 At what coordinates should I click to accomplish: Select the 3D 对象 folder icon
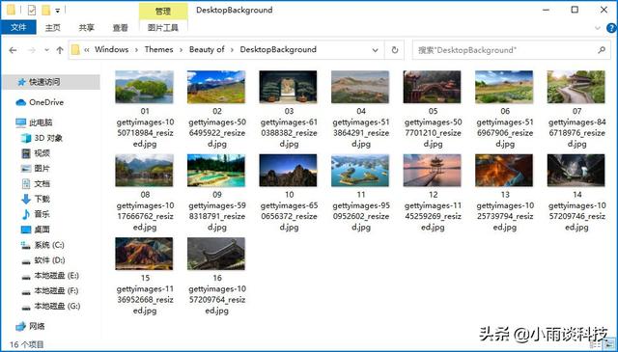pos(26,138)
